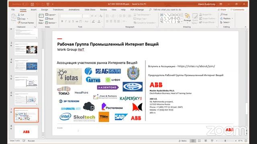Open the File menu
The height and width of the screenshot is (144, 257).
(x=13, y=10)
